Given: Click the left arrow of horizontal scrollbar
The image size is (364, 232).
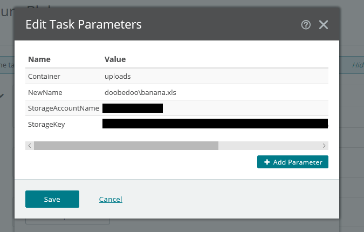Looking at the screenshot, I should pos(30,146).
